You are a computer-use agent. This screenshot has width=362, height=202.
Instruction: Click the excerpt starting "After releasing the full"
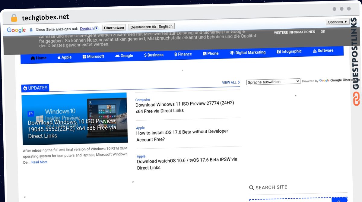coord(75,156)
